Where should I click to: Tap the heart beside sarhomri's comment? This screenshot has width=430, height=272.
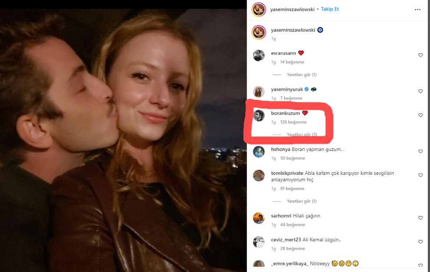(x=420, y=218)
